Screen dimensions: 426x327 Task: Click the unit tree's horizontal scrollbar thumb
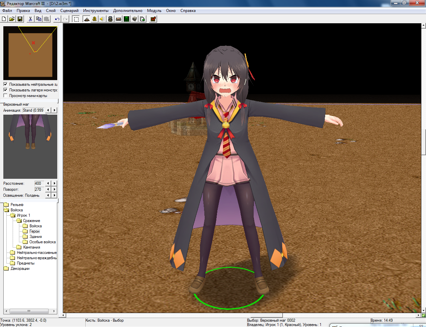29,311
